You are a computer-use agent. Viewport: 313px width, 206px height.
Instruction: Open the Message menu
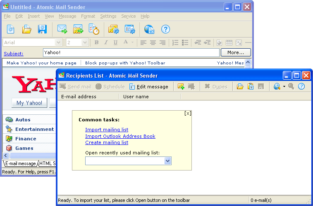pyautogui.click(x=67, y=16)
